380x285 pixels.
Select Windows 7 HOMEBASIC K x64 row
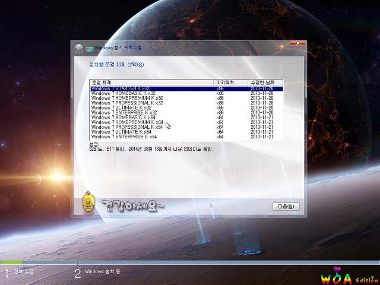tap(186, 118)
